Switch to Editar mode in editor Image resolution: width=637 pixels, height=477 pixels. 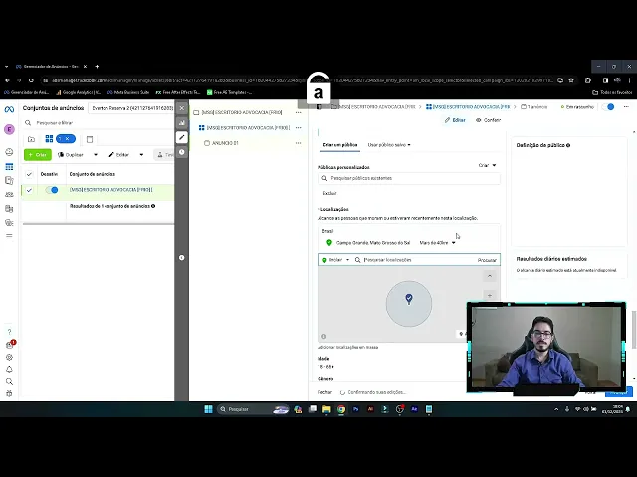click(455, 120)
